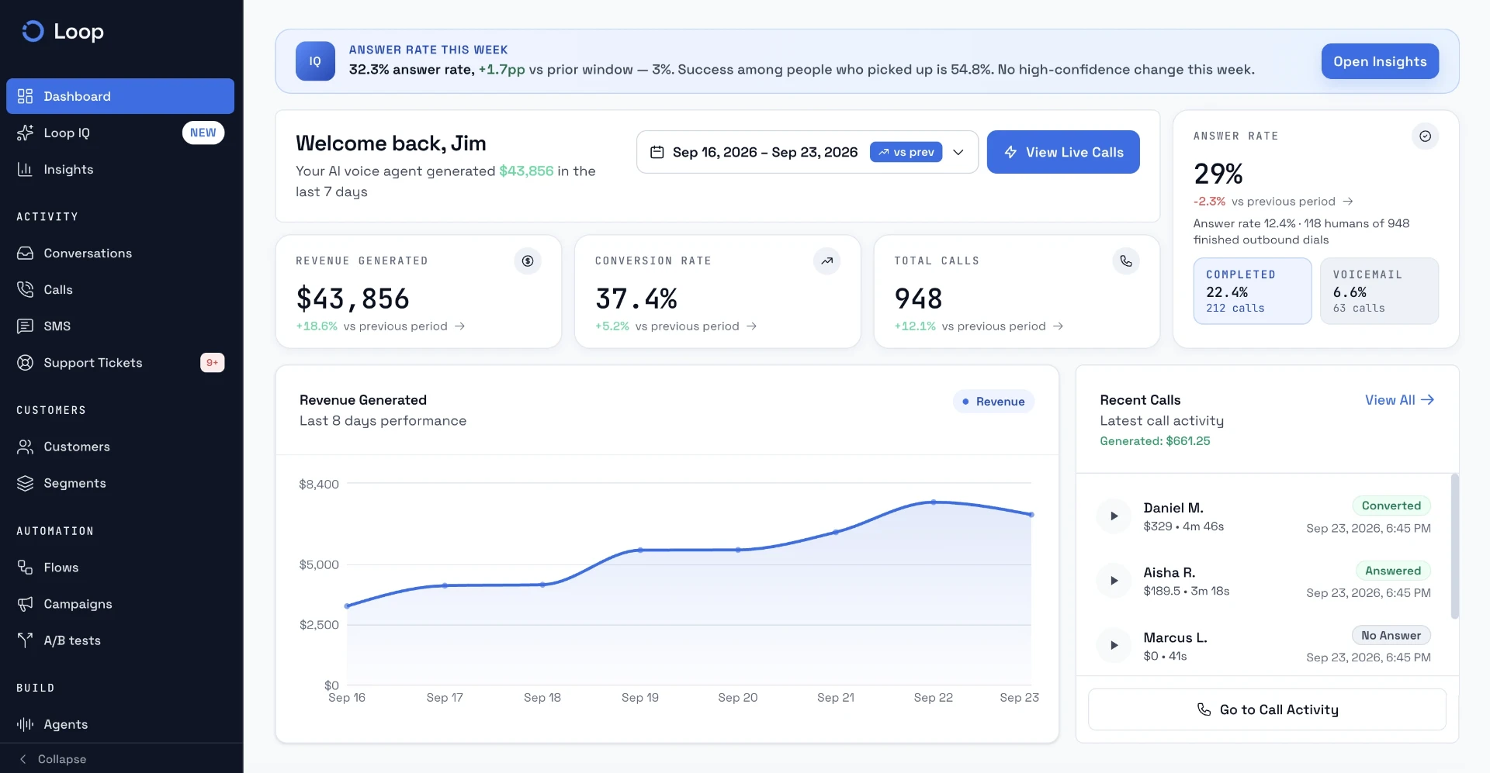Play Aisha R. call recording
This screenshot has width=1490, height=773.
1114,581
